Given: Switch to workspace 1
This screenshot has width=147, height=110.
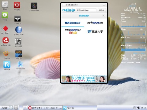Looking at the screenshot, I should click(x=21, y=108).
